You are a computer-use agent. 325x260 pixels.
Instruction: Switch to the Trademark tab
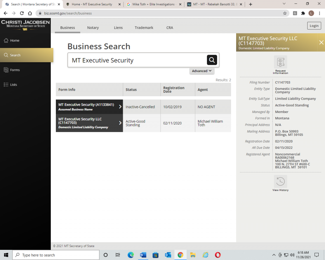pyautogui.click(x=144, y=28)
